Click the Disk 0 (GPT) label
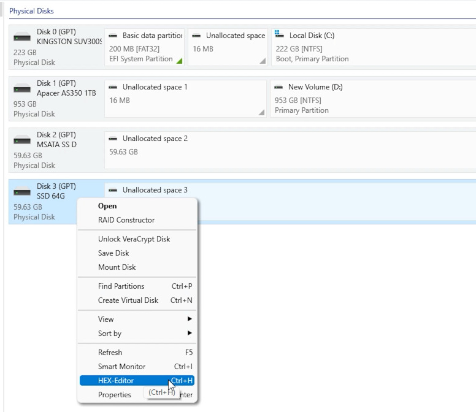 point(56,32)
